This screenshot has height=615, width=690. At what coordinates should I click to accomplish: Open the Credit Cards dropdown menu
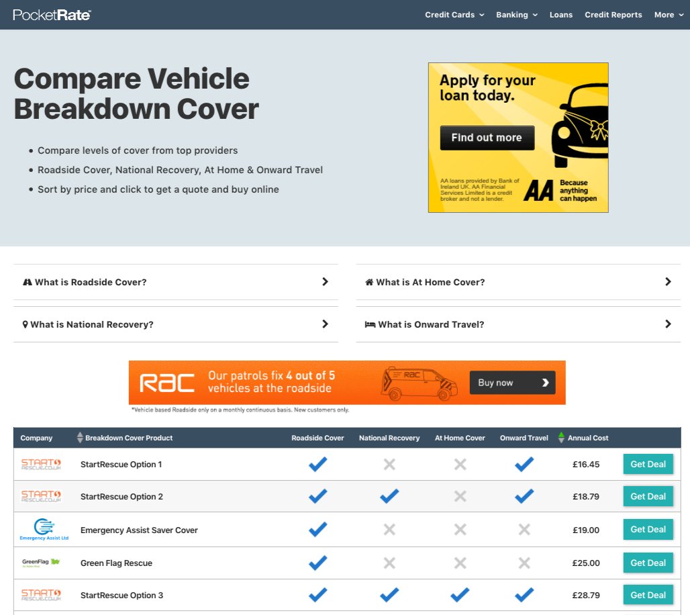coord(454,15)
